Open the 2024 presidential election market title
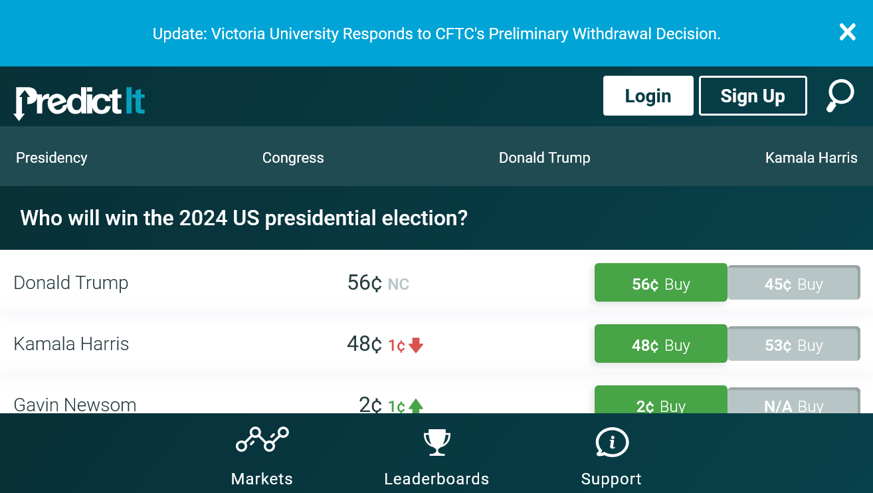Screen dimensions: 873x493 tap(244, 218)
